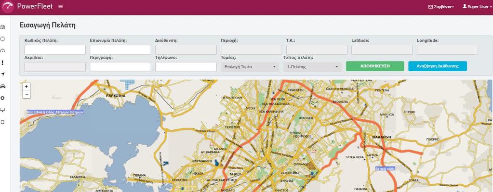
Task: Open the Τύπος πελάτη 1-Πελάτης dropdown
Action: [x=312, y=67]
